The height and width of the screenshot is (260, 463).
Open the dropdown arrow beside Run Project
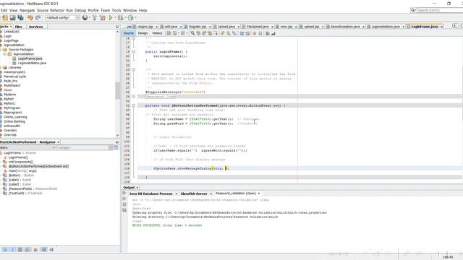115,18
